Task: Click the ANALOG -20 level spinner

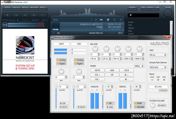Action: click(112, 87)
